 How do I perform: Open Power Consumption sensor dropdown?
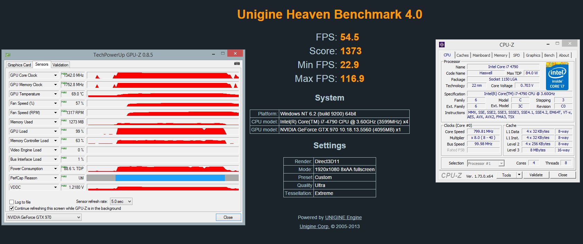click(x=55, y=169)
